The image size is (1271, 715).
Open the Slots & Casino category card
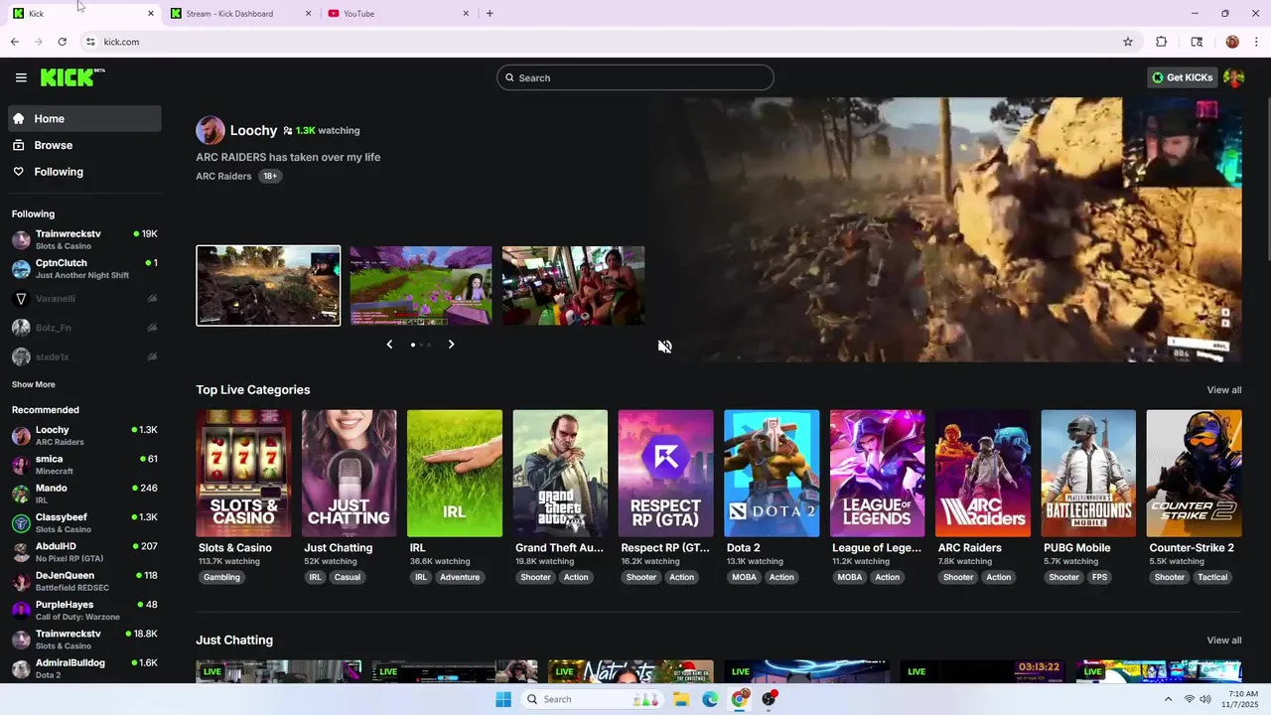(243, 474)
